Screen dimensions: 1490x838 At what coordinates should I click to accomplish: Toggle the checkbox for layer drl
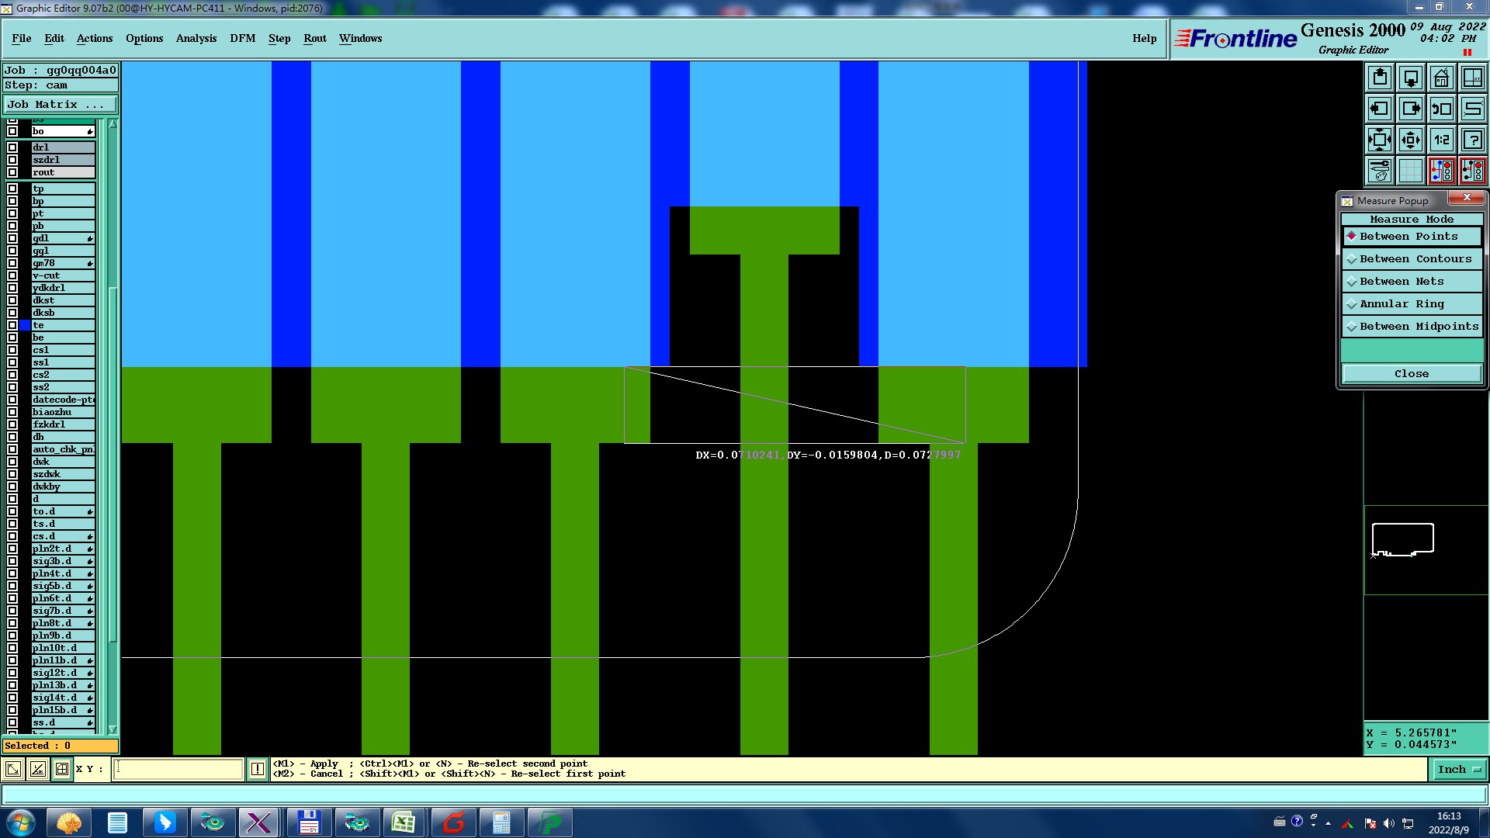12,147
